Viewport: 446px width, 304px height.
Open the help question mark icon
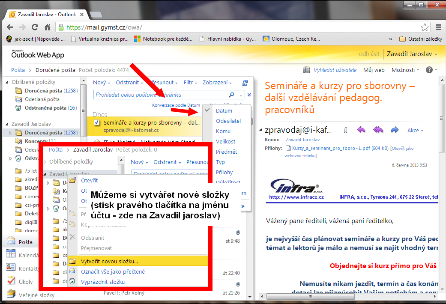tap(429, 70)
